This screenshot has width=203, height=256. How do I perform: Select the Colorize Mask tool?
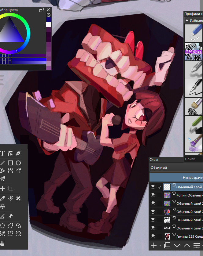tap(10, 198)
